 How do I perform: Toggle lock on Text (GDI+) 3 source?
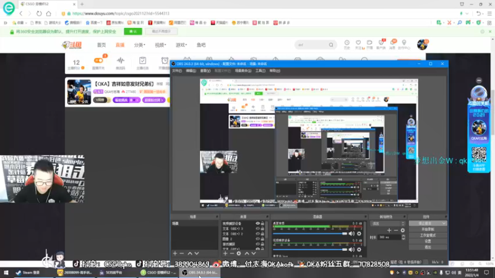point(262,229)
